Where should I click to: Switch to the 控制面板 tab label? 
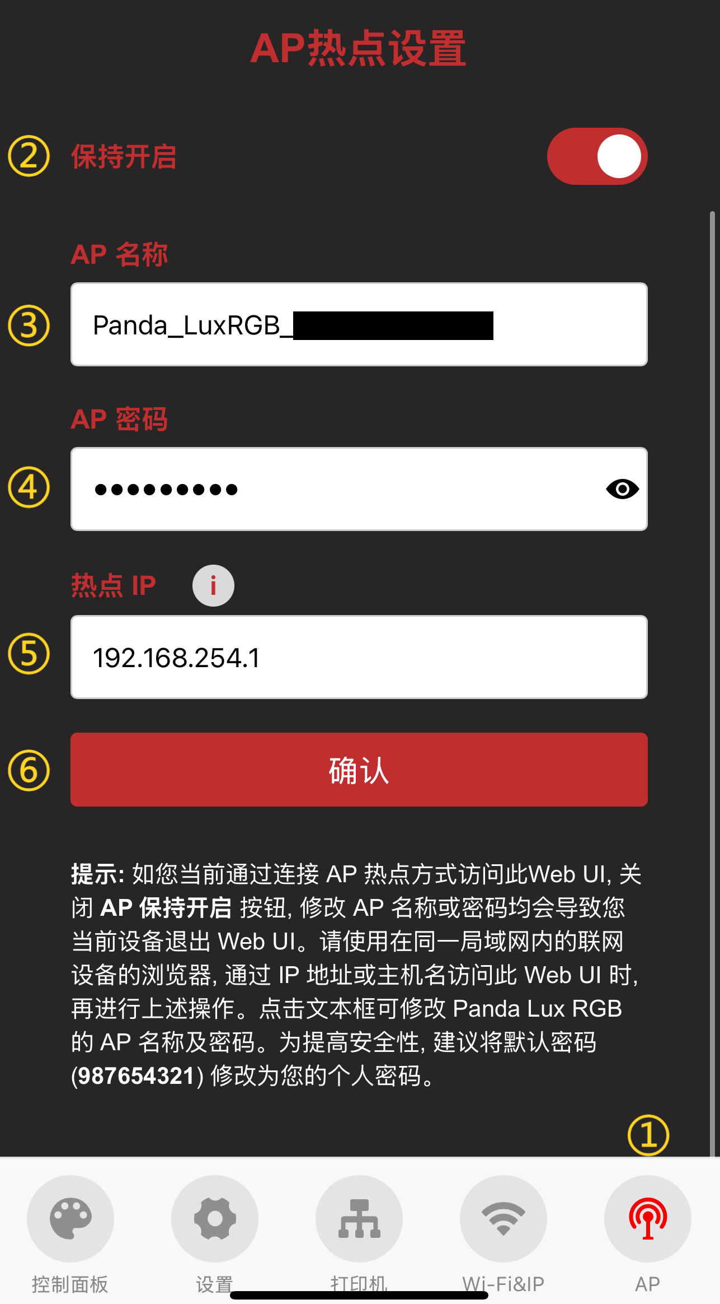click(70, 1284)
